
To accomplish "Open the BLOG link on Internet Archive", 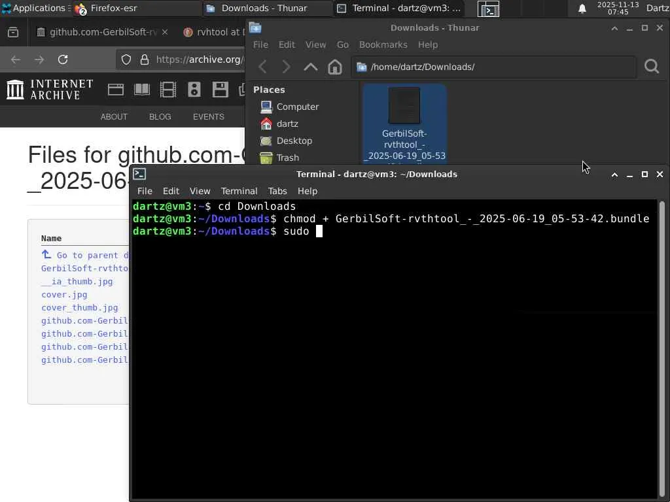I will coord(160,116).
